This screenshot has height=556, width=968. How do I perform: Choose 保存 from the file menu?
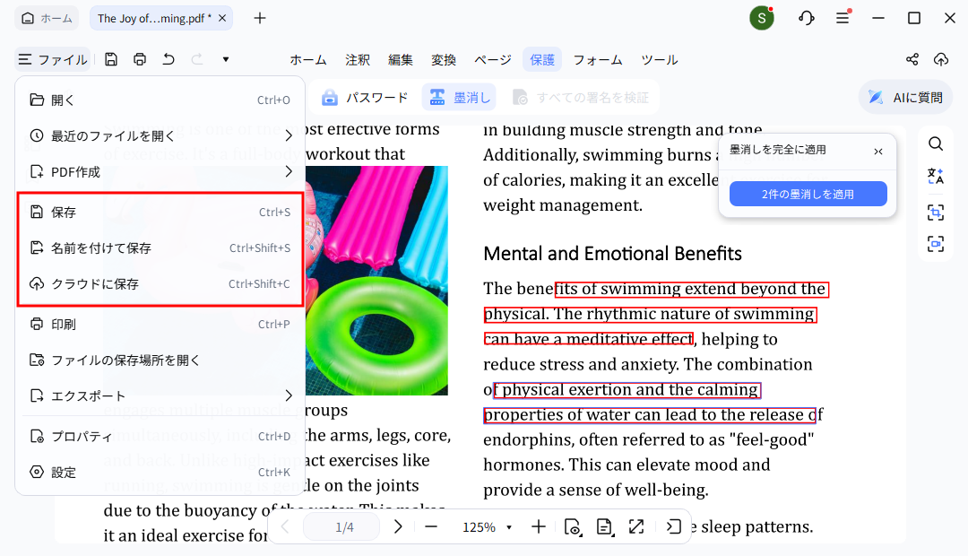(160, 213)
